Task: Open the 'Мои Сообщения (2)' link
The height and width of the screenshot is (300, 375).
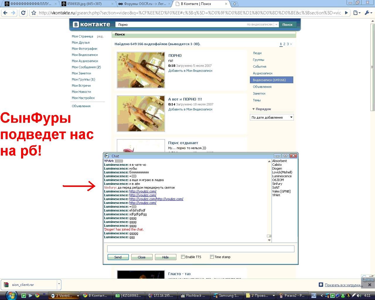Action: [x=86, y=67]
